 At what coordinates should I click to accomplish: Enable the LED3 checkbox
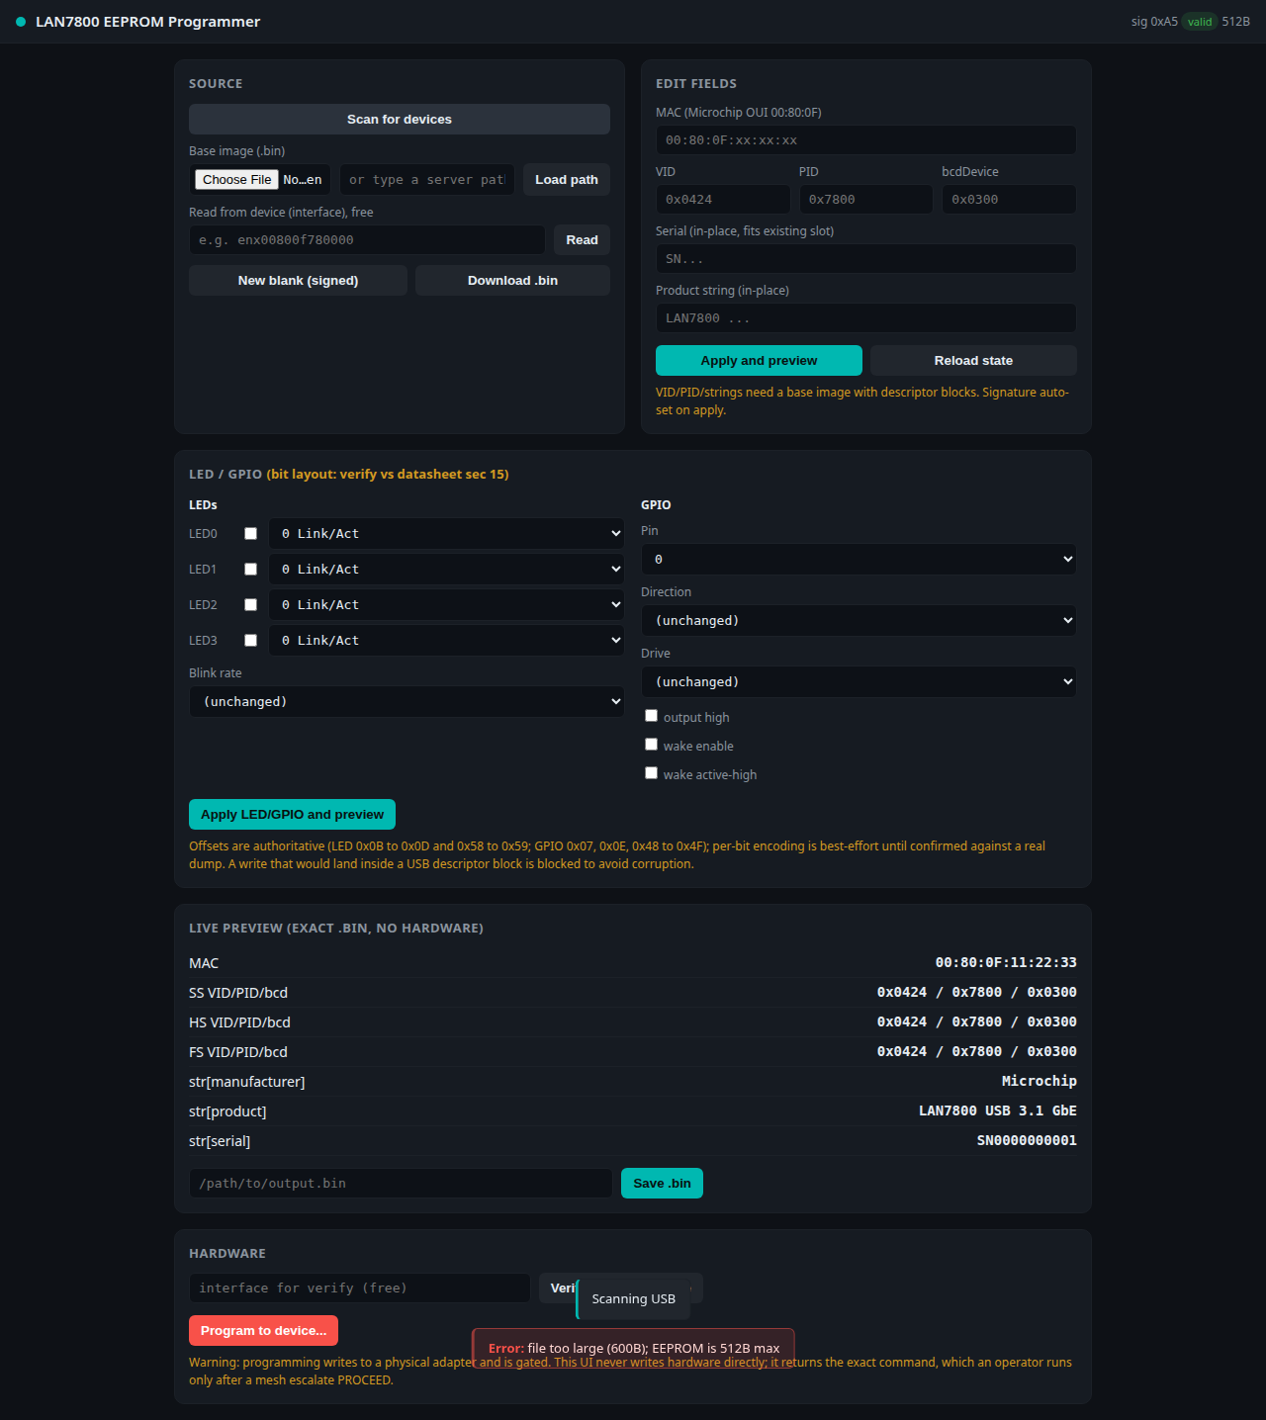[x=251, y=641]
